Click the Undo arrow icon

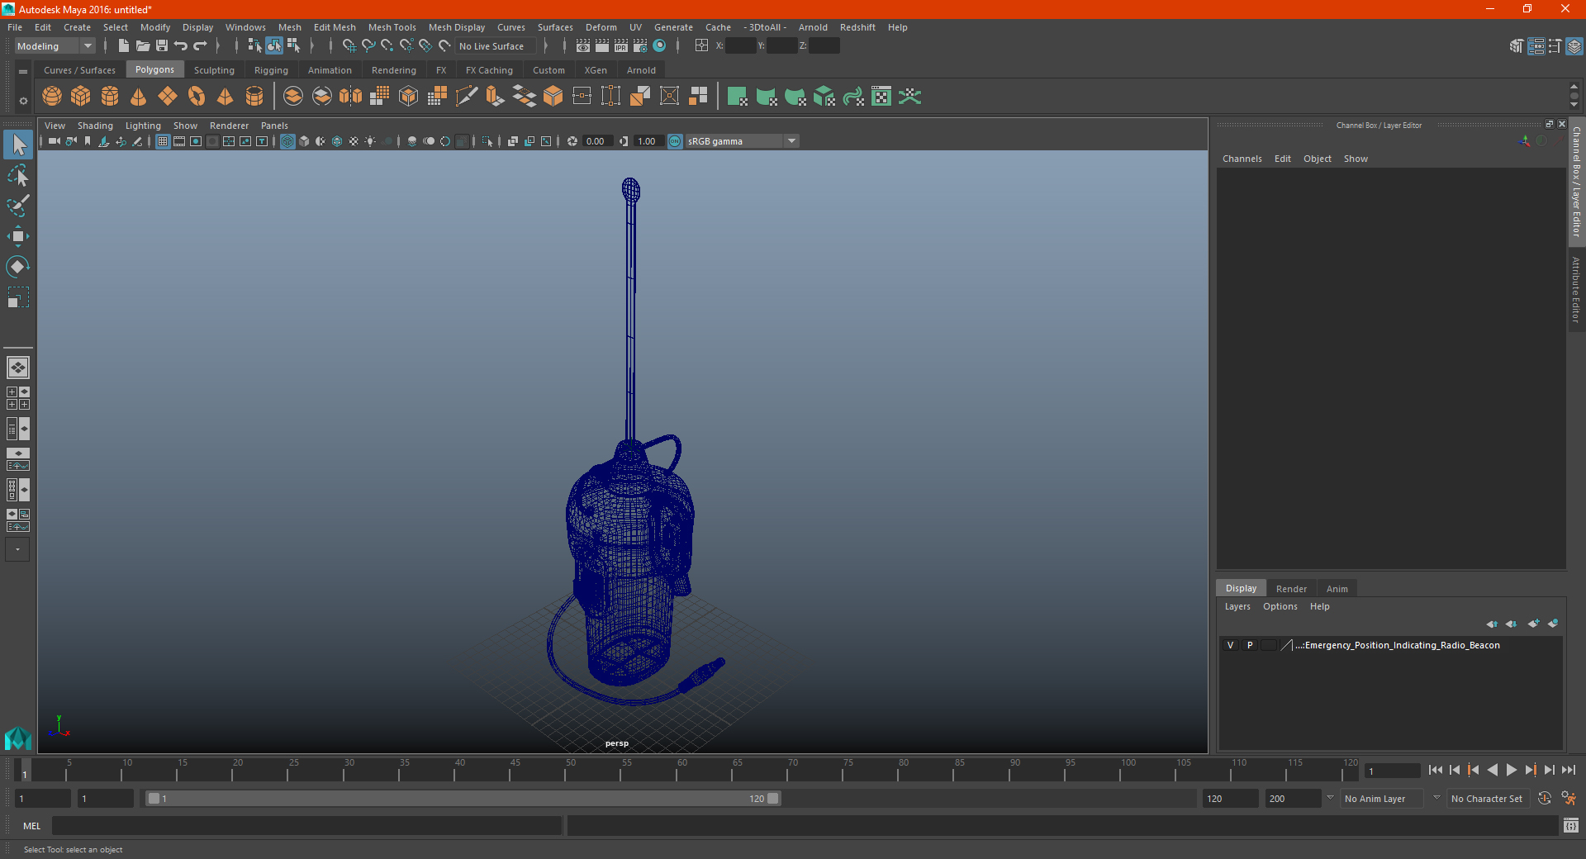(181, 46)
